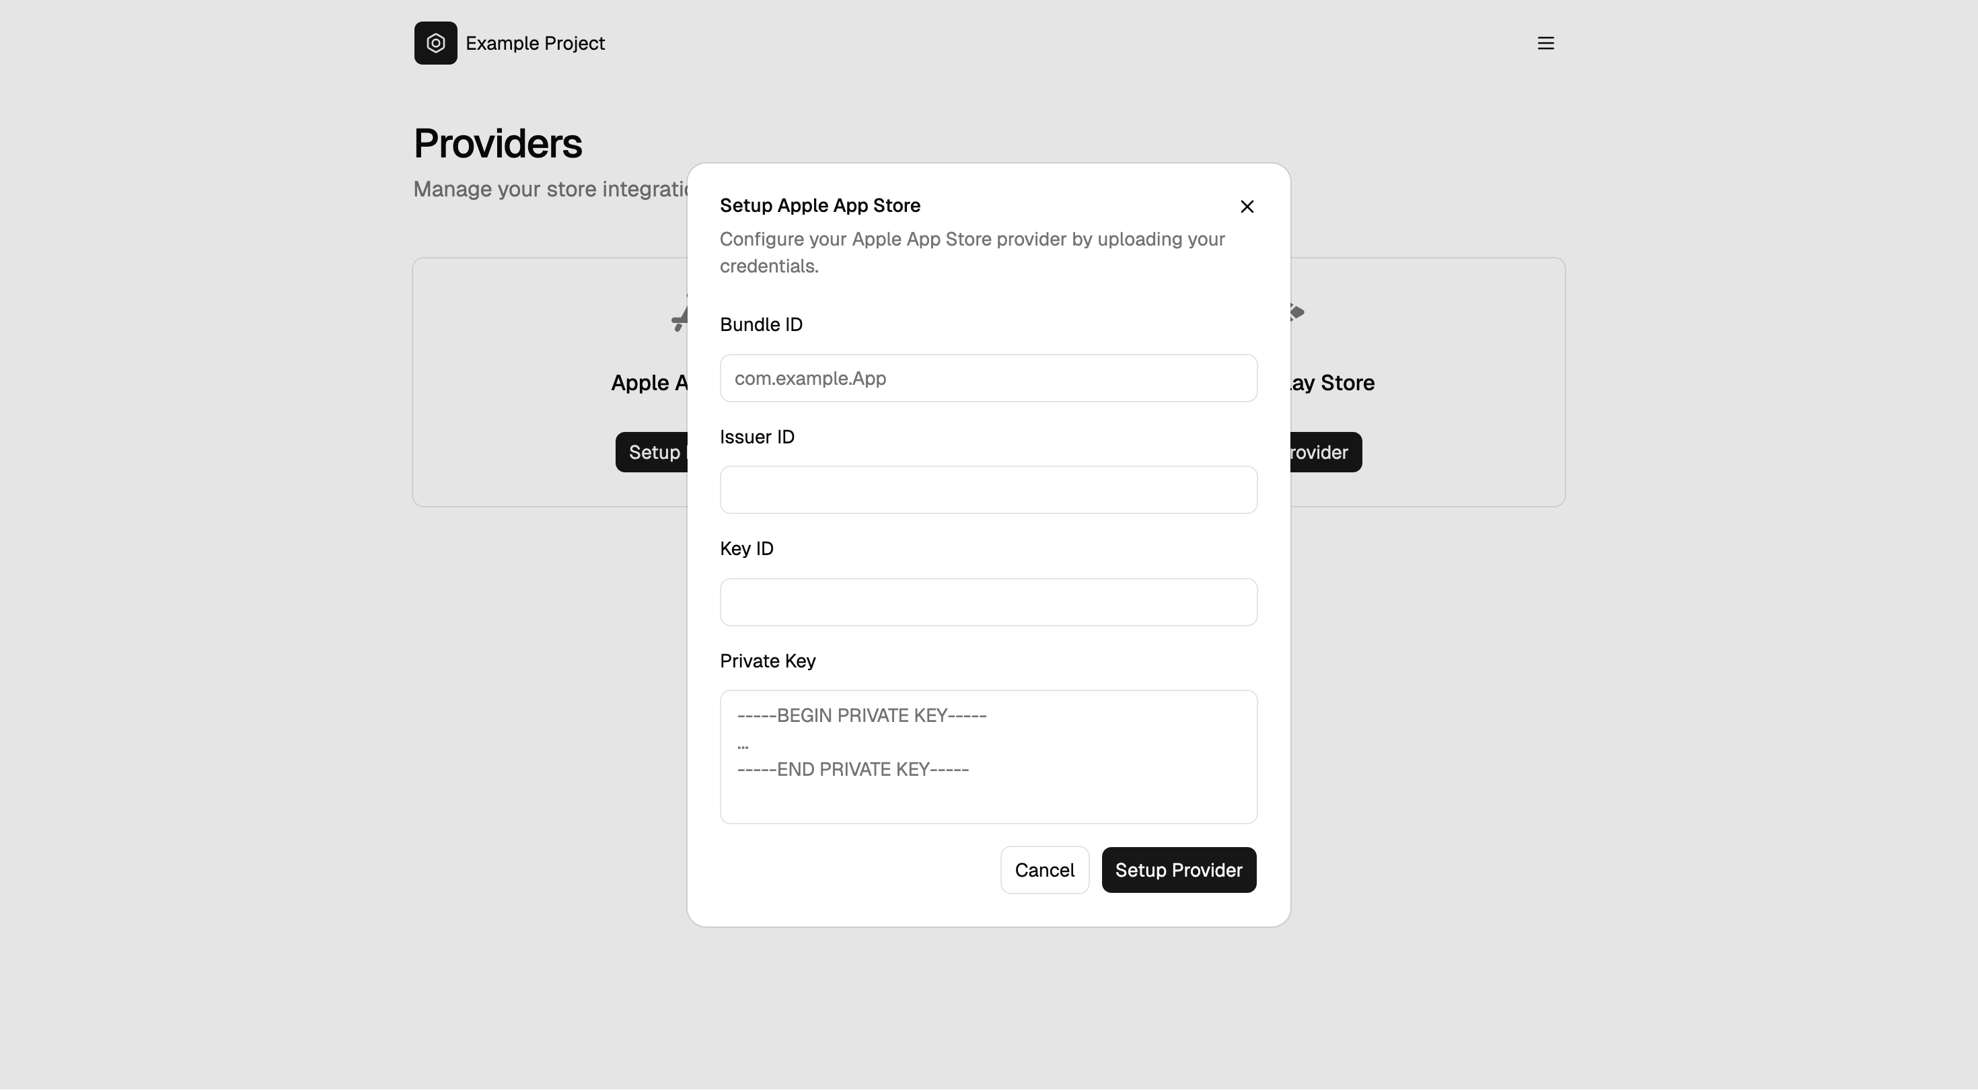Viewport: 1978px width, 1090px height.
Task: Click inside the Private Key textarea
Action: click(988, 757)
